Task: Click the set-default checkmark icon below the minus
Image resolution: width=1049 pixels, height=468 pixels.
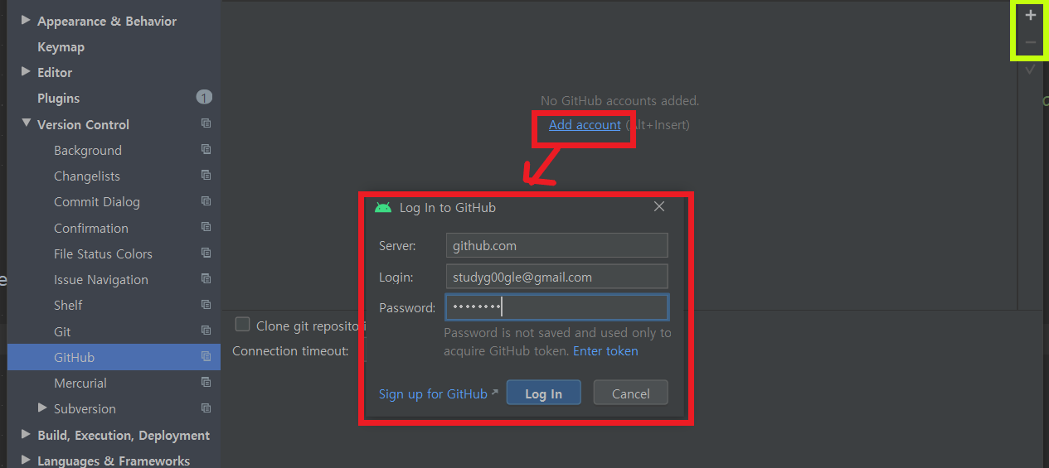Action: 1031,70
